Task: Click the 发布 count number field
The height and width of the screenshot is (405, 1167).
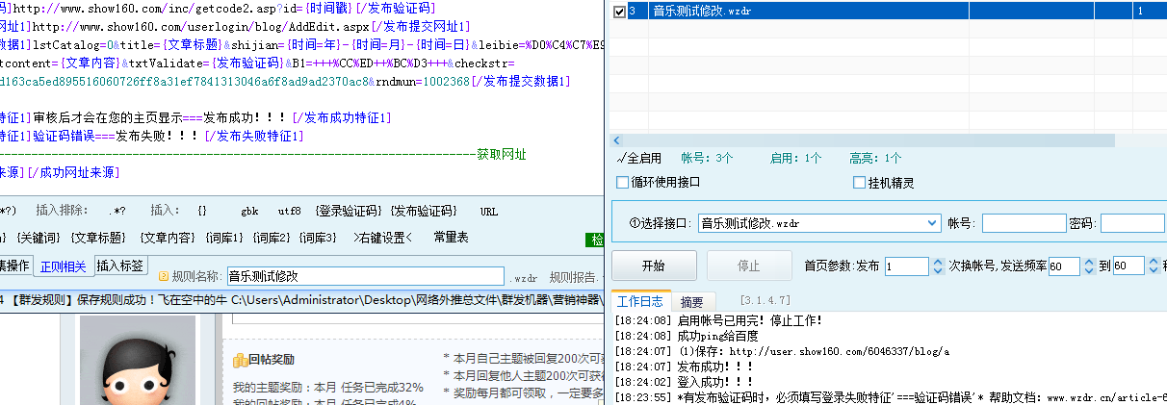Action: (907, 266)
